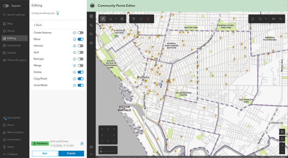The width and height of the screenshot is (288, 158).
Task: Pan map left with arrow pad
Action: [102, 135]
